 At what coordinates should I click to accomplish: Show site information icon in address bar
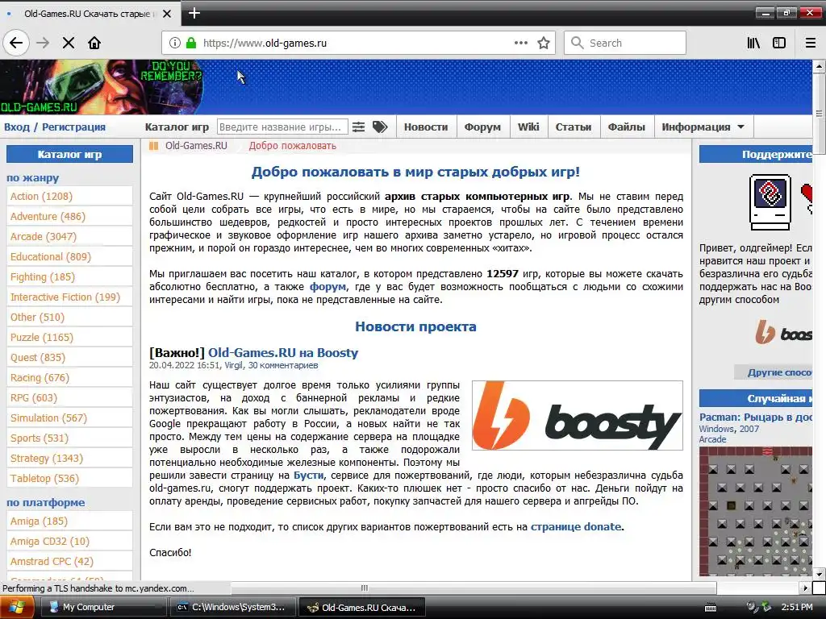pos(175,43)
